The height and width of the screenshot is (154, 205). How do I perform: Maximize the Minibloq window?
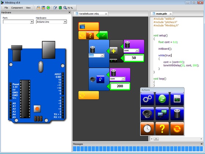pyautogui.click(x=194, y=3)
